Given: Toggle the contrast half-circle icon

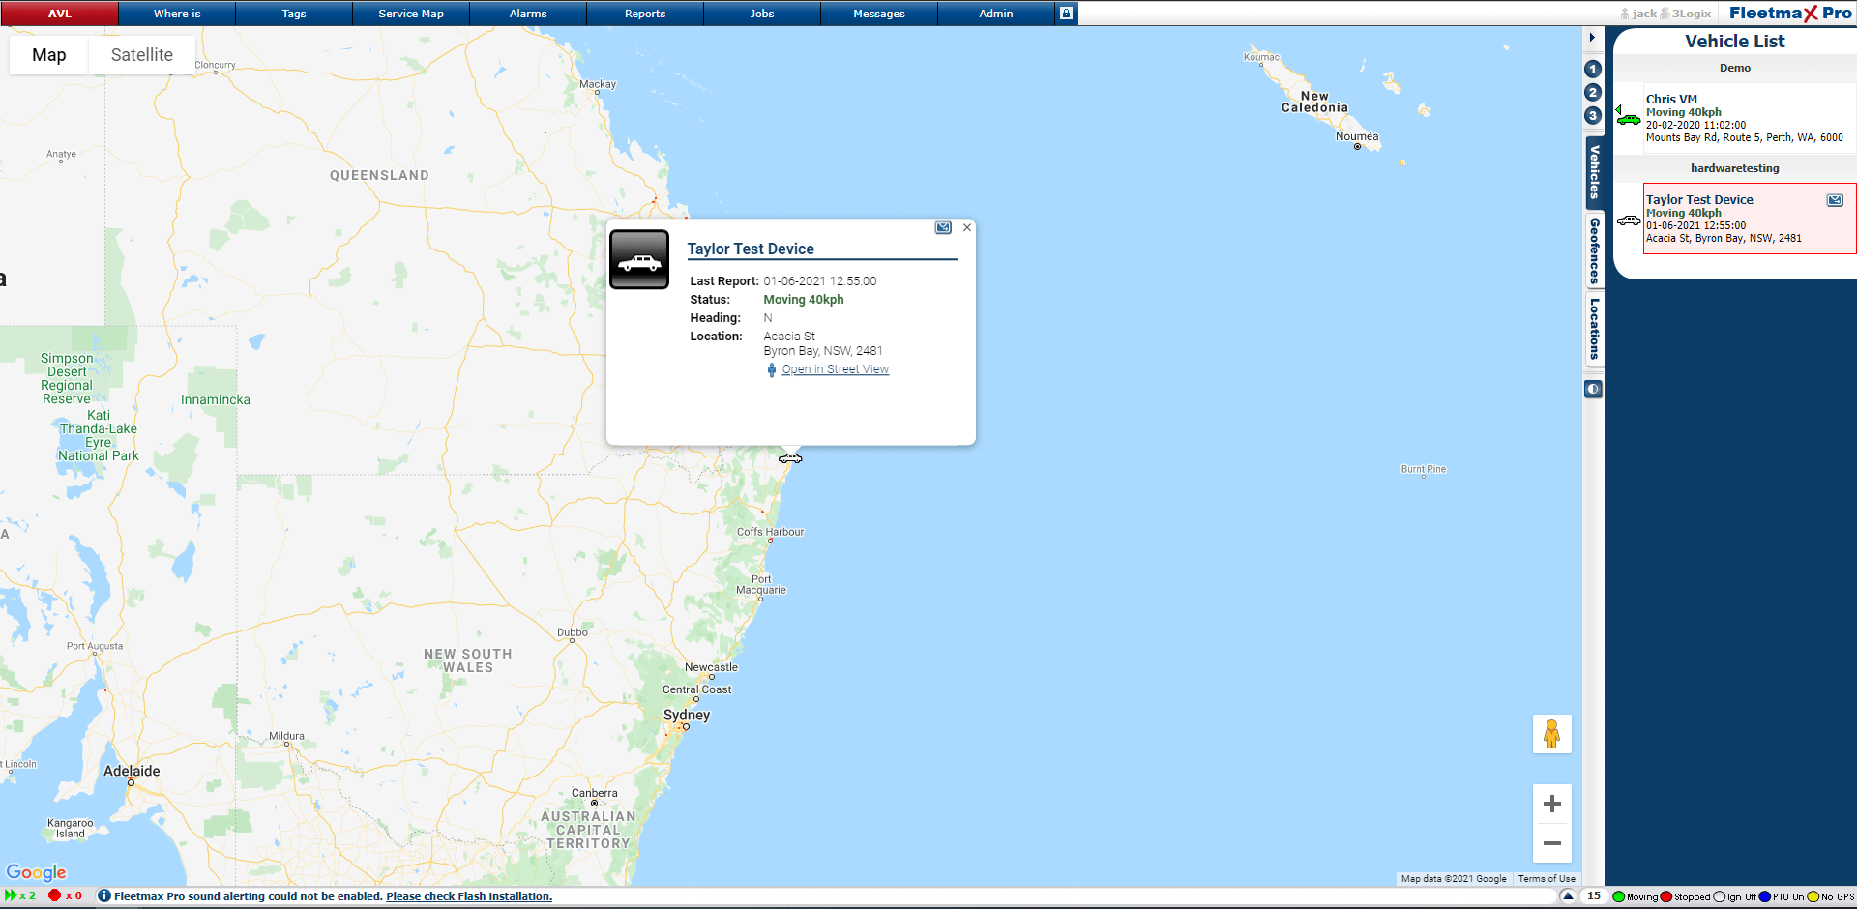Looking at the screenshot, I should 1593,389.
